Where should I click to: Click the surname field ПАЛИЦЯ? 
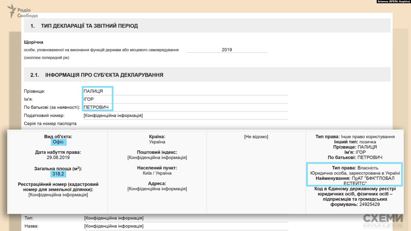click(x=93, y=91)
